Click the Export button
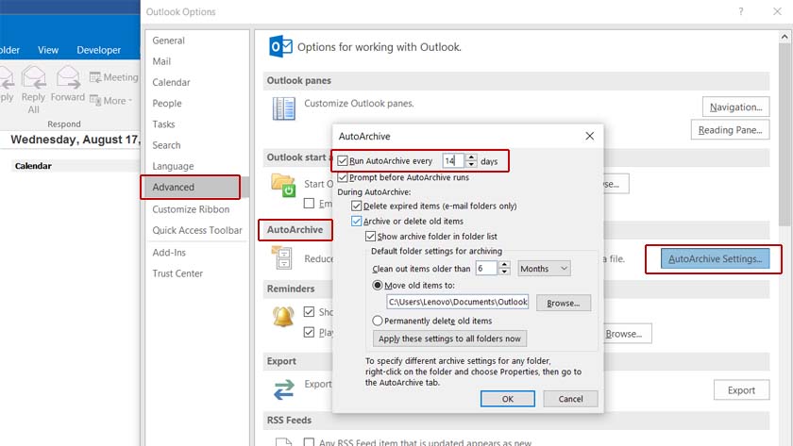This screenshot has width=793, height=446. pos(741,390)
